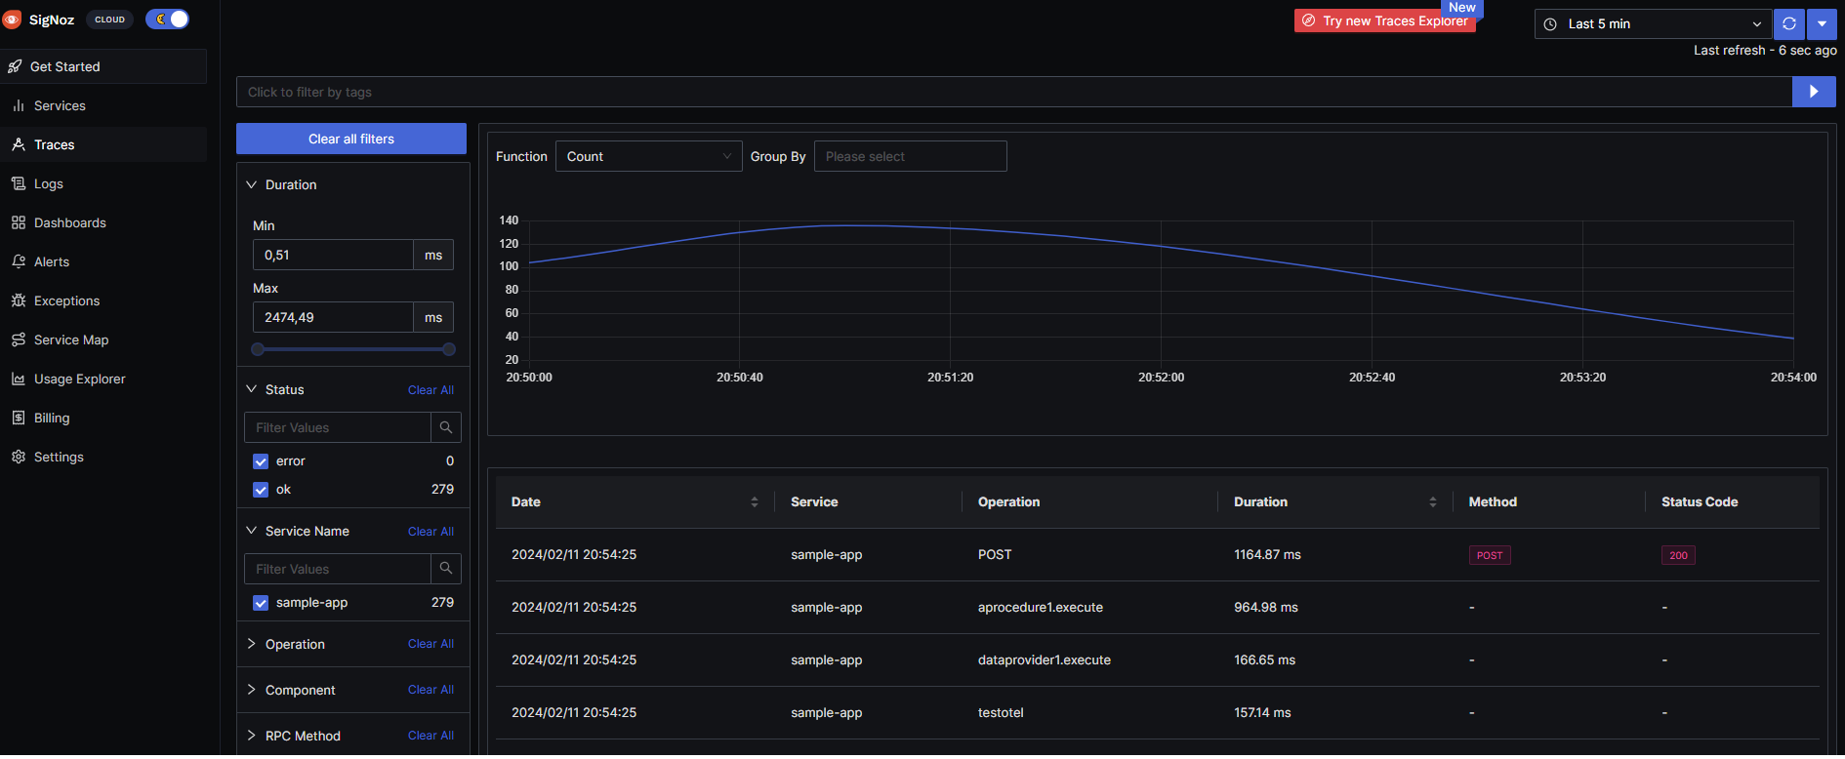Open the Last 5 min time dropdown

1653,23
